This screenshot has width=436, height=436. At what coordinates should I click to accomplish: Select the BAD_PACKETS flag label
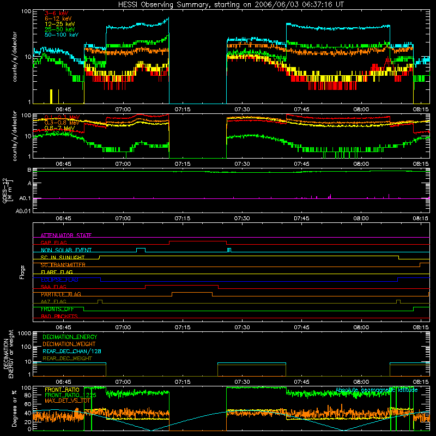pyautogui.click(x=59, y=316)
